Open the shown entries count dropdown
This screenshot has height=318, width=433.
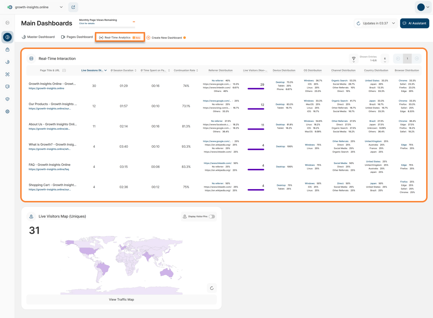coord(385,59)
